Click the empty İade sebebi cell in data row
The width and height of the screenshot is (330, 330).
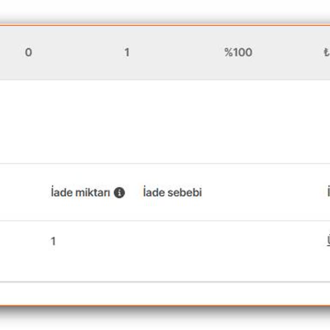[x=211, y=241]
